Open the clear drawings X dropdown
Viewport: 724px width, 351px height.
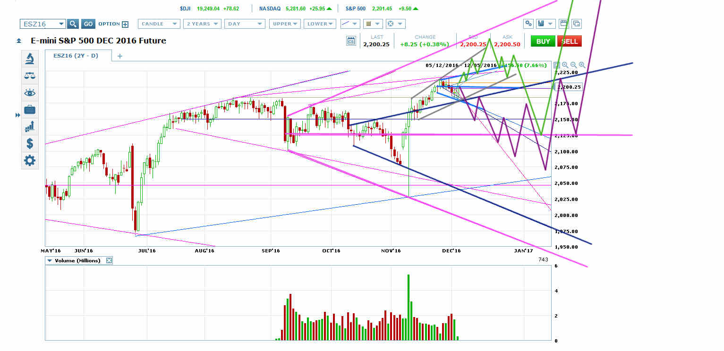(x=395, y=24)
